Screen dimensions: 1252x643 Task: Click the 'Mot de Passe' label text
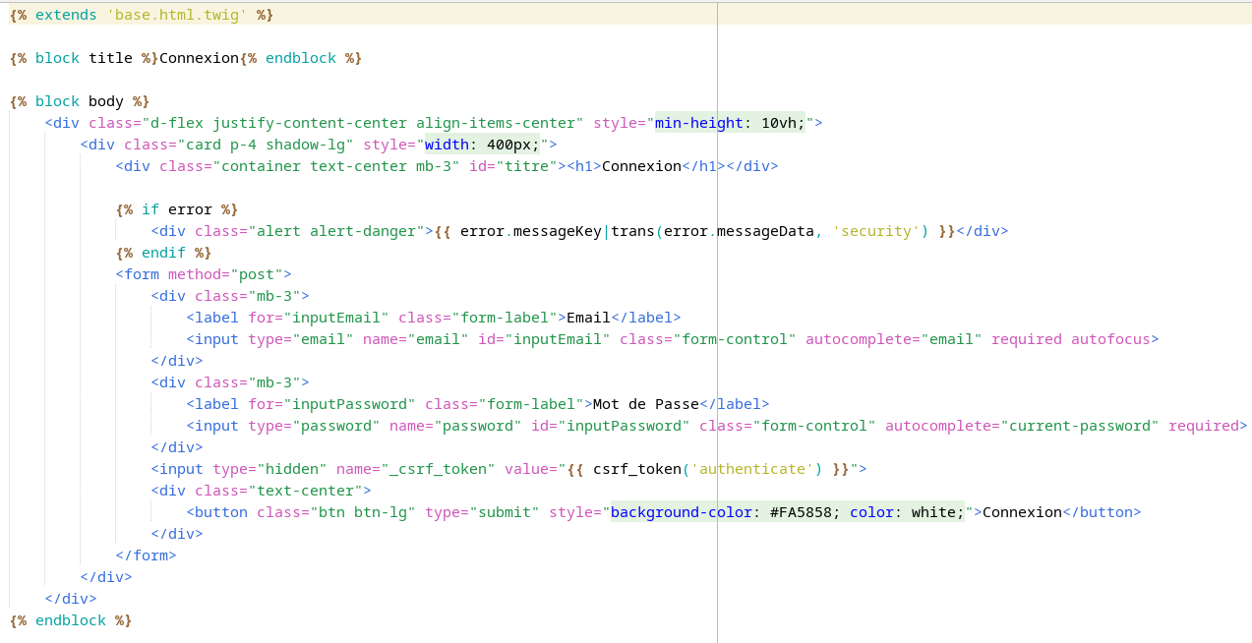(645, 404)
